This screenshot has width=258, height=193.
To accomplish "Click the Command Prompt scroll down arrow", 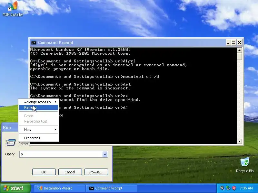I will [239, 141].
